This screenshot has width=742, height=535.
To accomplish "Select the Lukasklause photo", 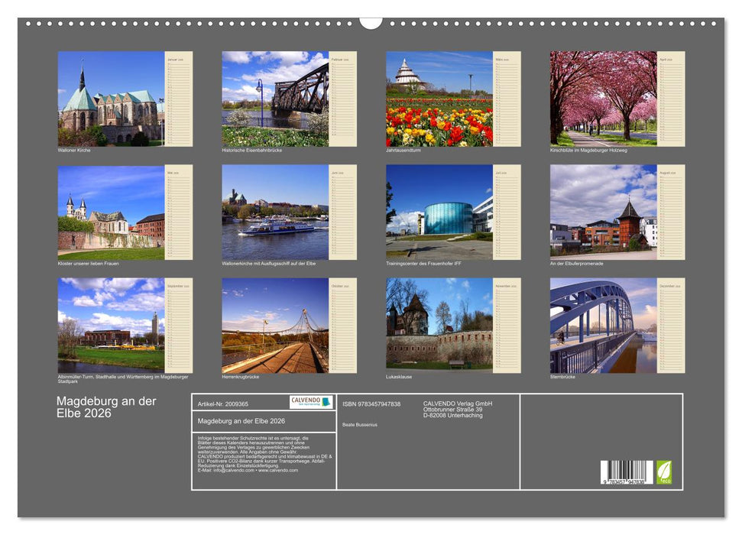I will (x=439, y=325).
